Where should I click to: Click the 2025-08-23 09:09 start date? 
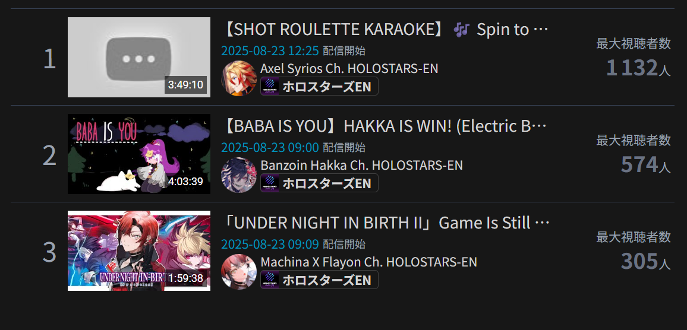tap(270, 244)
